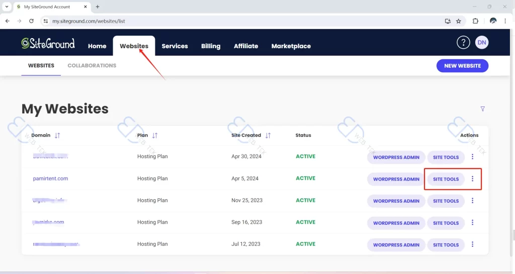Open Site Tools for Nov 25, 2023 site
Image resolution: width=515 pixels, height=274 pixels.
click(446, 201)
